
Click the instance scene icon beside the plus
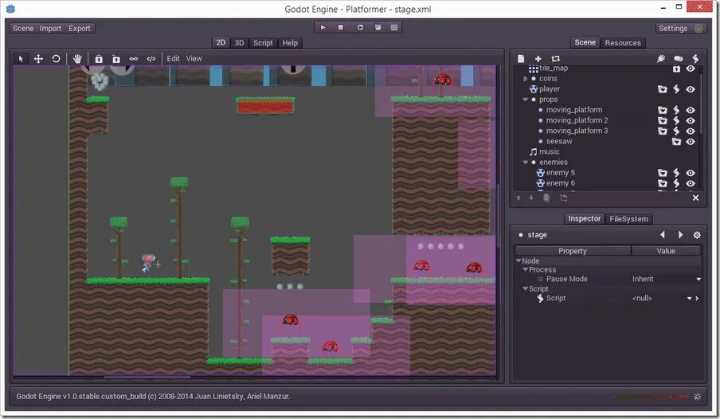pyautogui.click(x=556, y=59)
